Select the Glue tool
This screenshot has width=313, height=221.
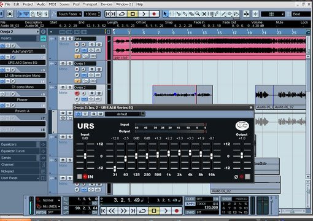[x=185, y=14]
